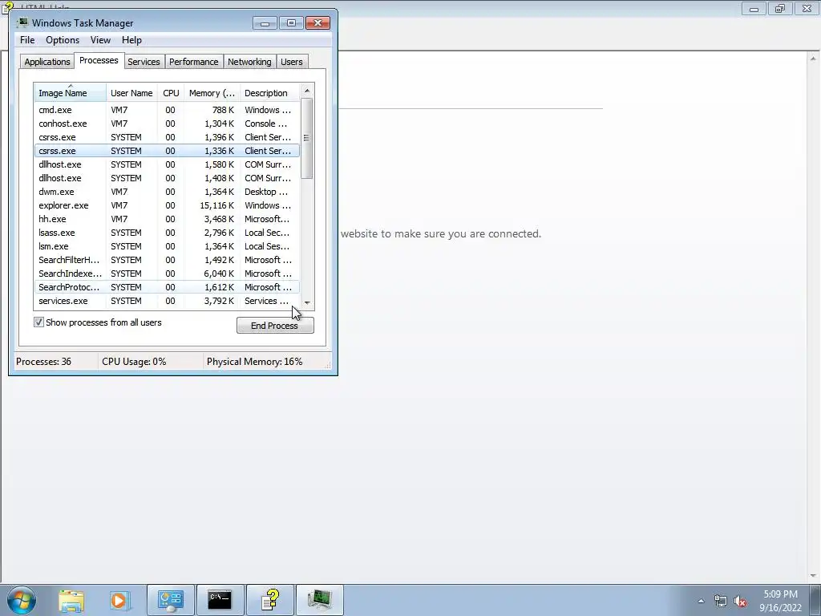
Task: Click the Processes: 36 status bar entry
Action: point(43,362)
